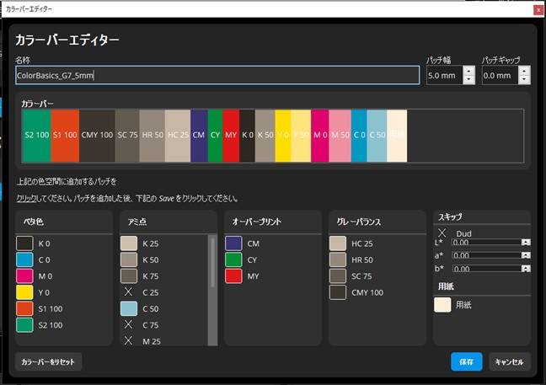Click the M 50 patch in the color bar
The width and height of the screenshot is (546, 385).
pyautogui.click(x=340, y=136)
